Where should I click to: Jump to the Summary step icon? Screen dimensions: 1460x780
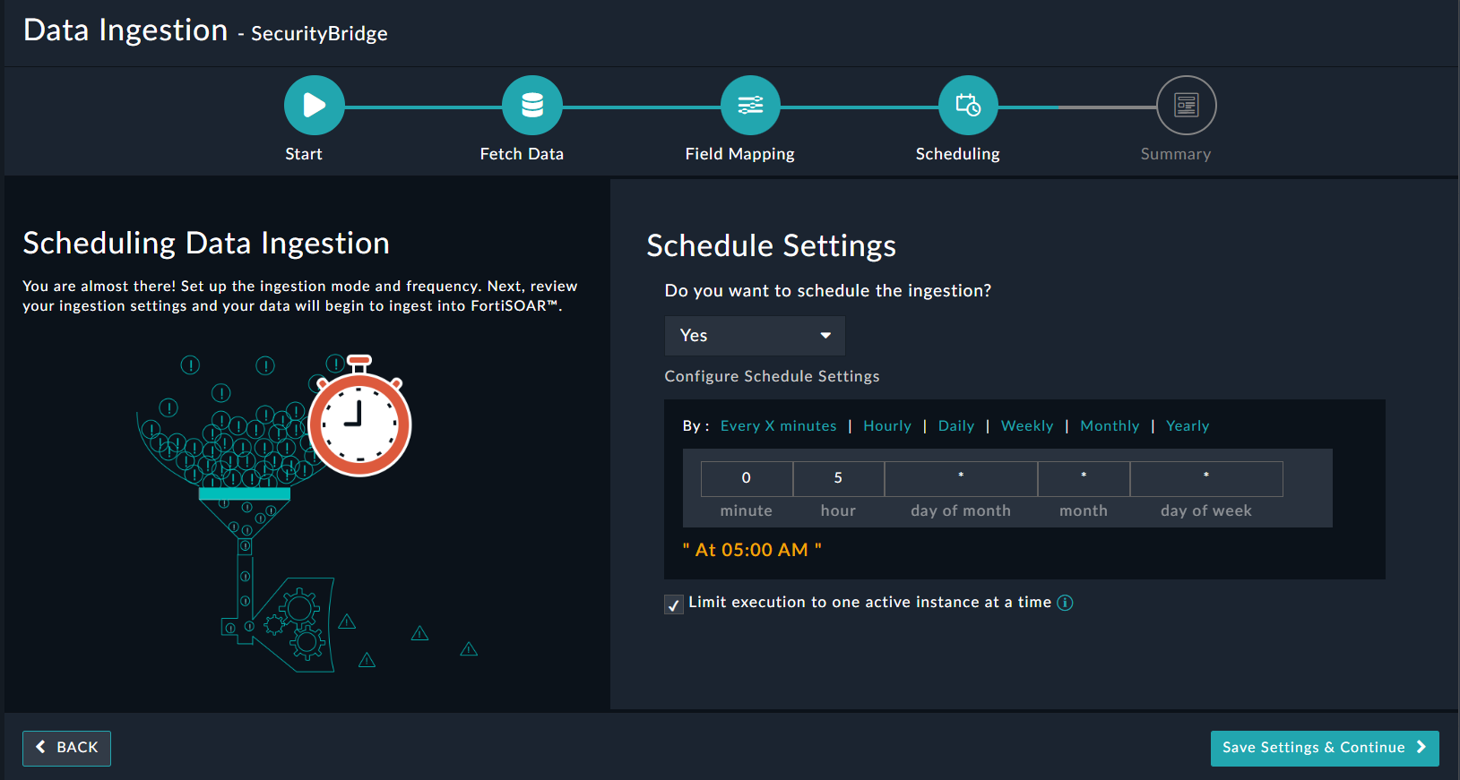(x=1186, y=106)
